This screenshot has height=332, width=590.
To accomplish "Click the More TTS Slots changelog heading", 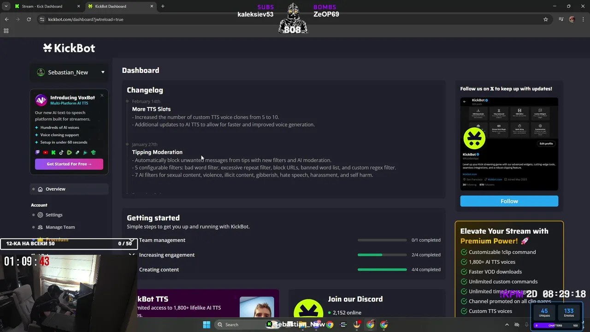I will point(151,109).
